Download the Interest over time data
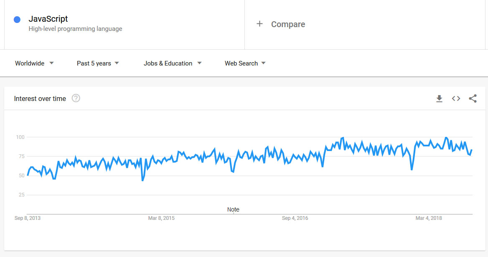The image size is (488, 257). (439, 98)
